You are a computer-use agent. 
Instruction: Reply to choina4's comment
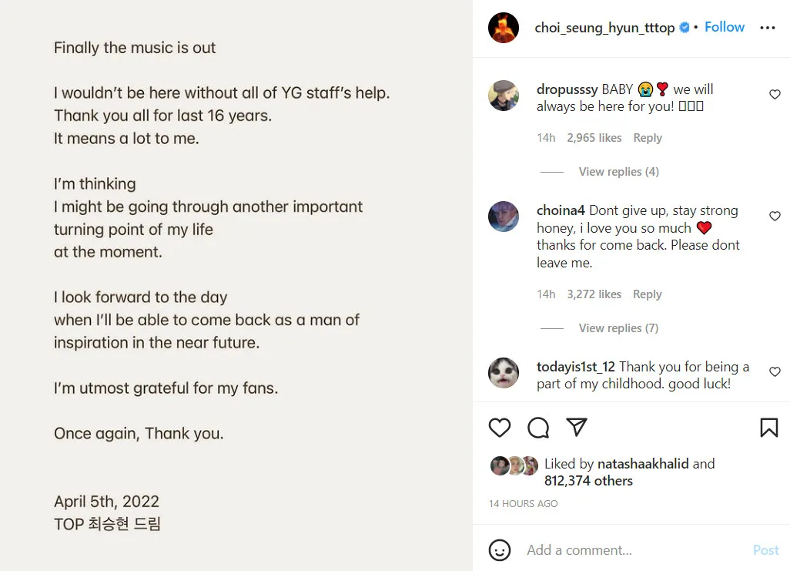[647, 294]
